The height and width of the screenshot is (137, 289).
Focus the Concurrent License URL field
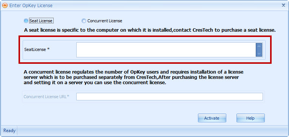[170, 97]
